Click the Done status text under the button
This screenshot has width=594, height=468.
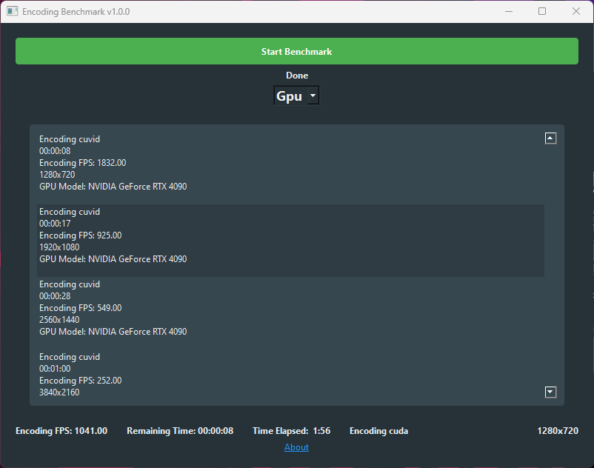pos(296,76)
